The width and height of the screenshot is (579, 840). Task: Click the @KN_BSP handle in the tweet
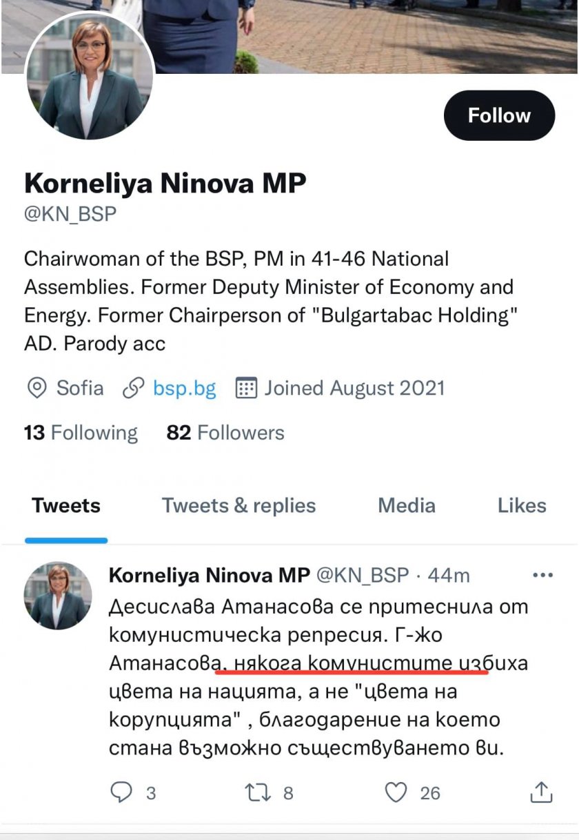pos(362,575)
